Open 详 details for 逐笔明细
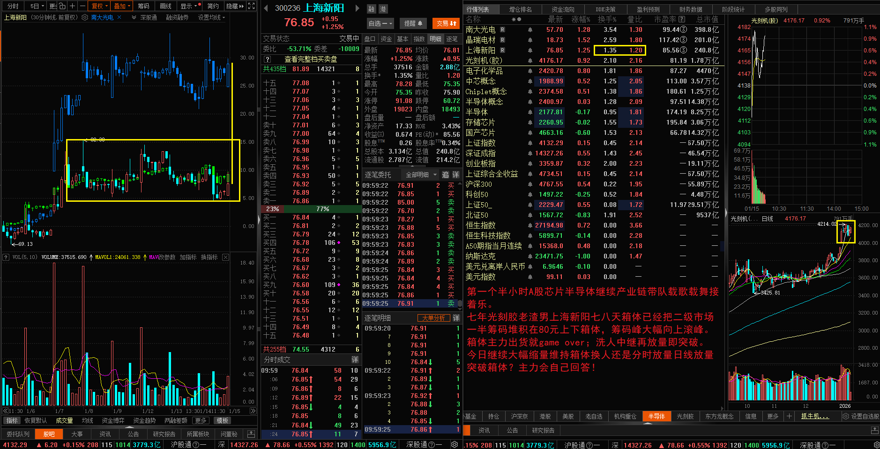The image size is (880, 449). coord(456,318)
